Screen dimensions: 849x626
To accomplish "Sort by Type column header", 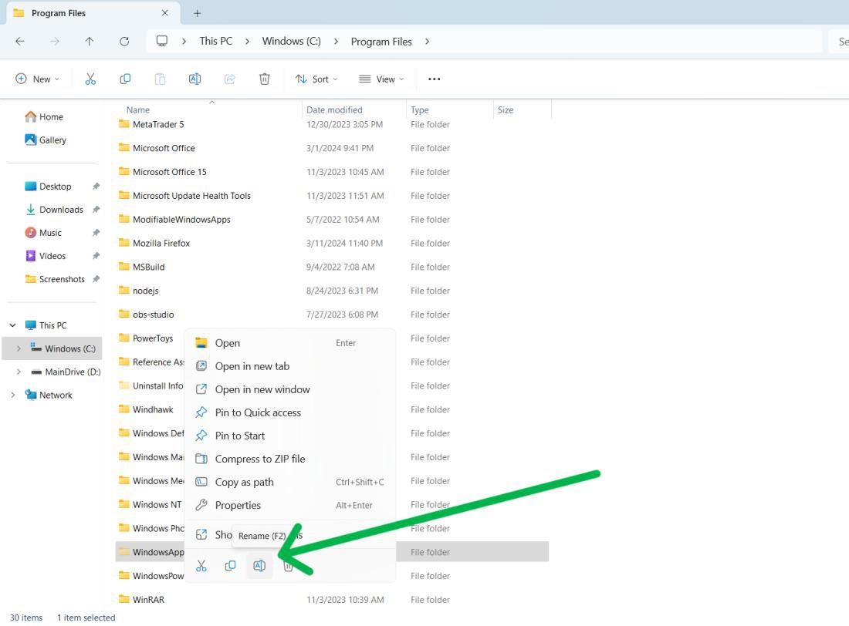I will click(x=420, y=109).
